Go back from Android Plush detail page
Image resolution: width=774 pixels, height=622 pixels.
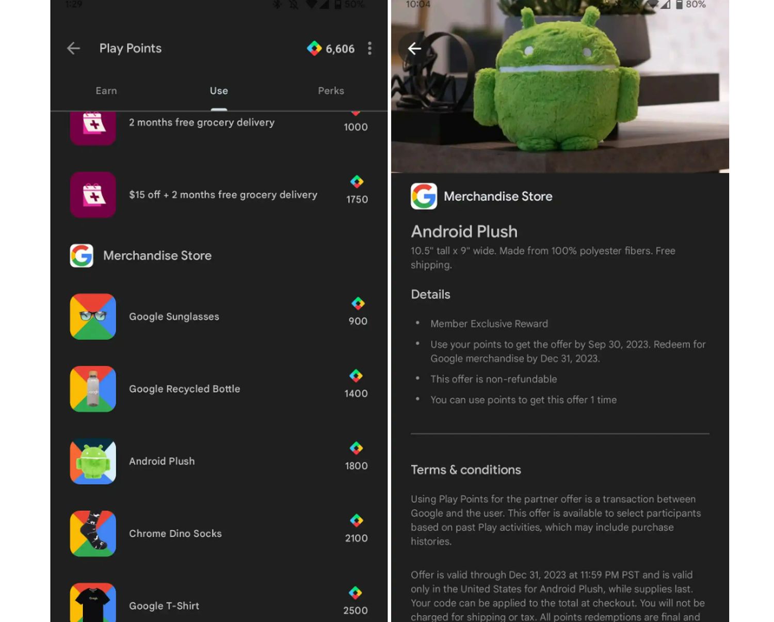414,49
